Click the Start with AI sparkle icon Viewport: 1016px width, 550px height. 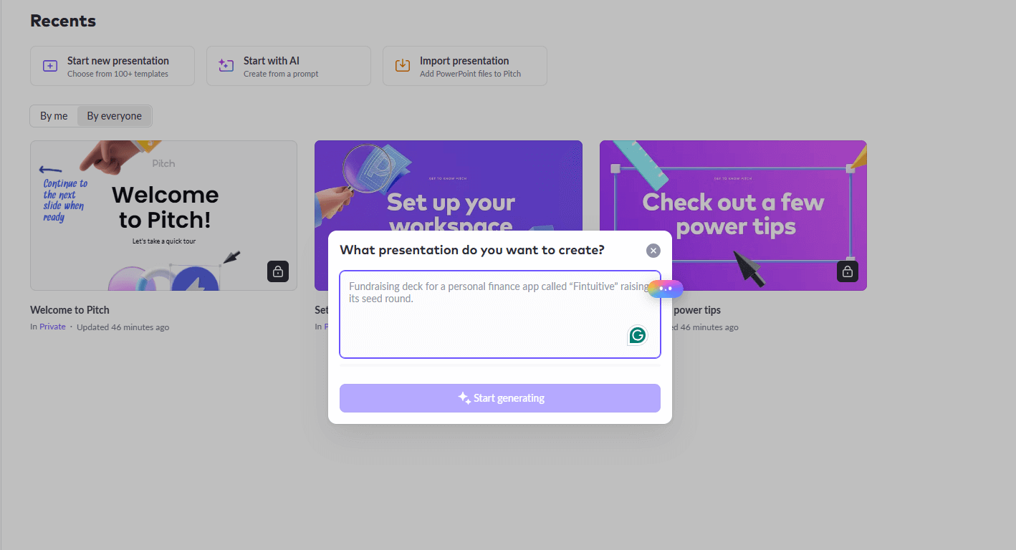(226, 66)
